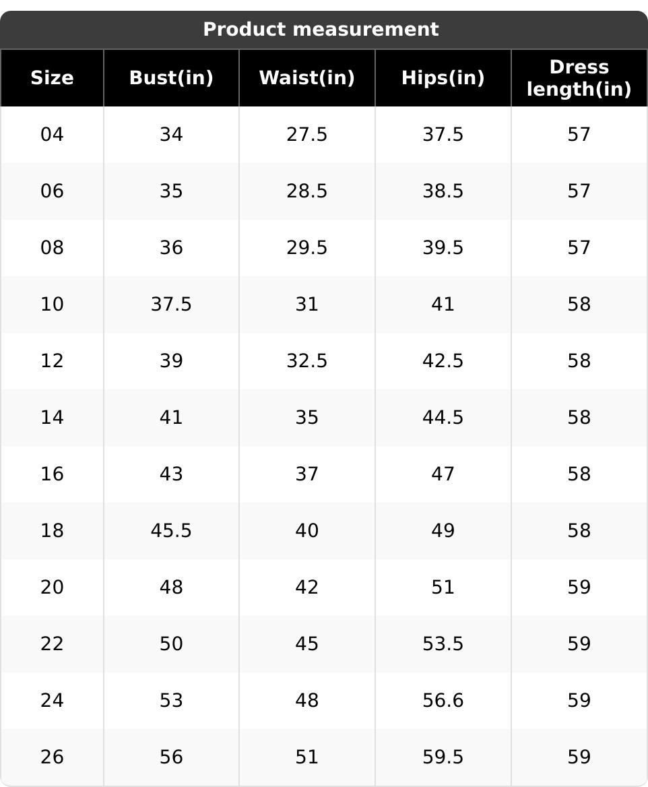648x787 pixels.
Task: Click the 29.5 waist value for size 08
Action: click(306, 248)
